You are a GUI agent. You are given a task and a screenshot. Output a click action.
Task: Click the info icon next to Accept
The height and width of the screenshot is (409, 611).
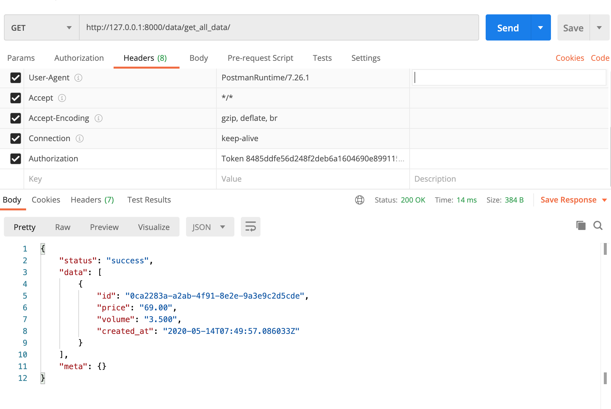click(x=62, y=98)
